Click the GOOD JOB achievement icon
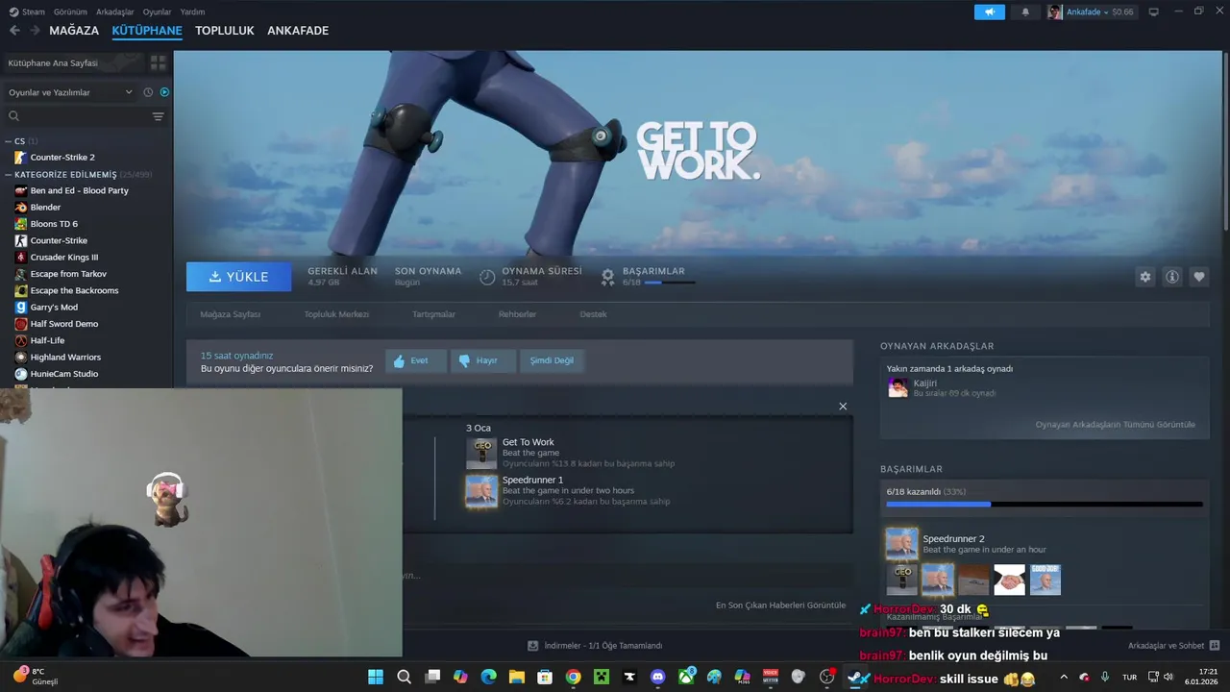Image resolution: width=1230 pixels, height=692 pixels. (1045, 580)
